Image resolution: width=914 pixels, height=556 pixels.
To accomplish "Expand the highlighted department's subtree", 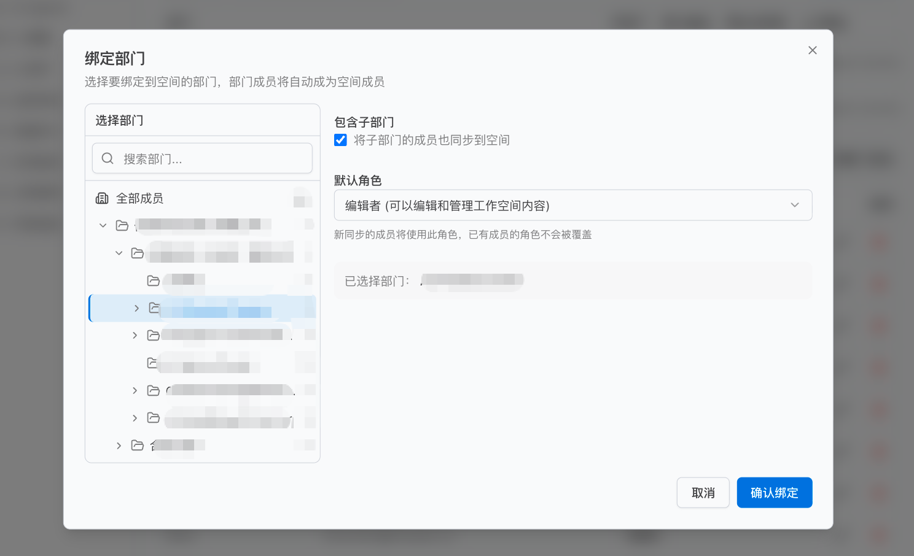I will coord(136,308).
